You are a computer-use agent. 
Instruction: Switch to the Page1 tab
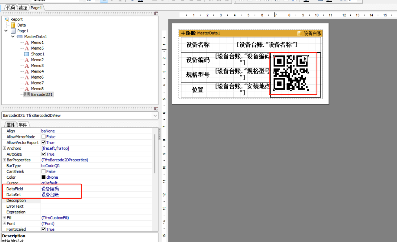36,8
